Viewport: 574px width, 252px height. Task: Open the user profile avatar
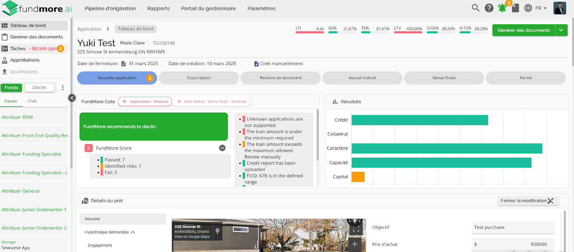coord(560,8)
